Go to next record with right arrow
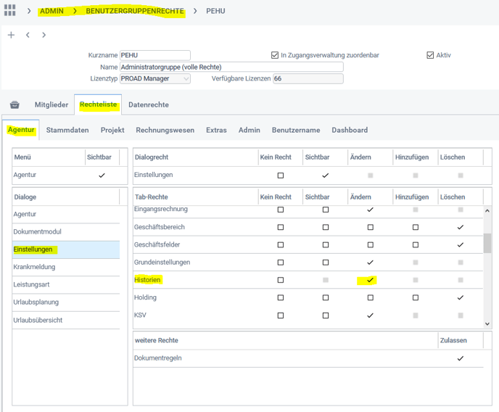The width and height of the screenshot is (499, 412). [x=44, y=35]
